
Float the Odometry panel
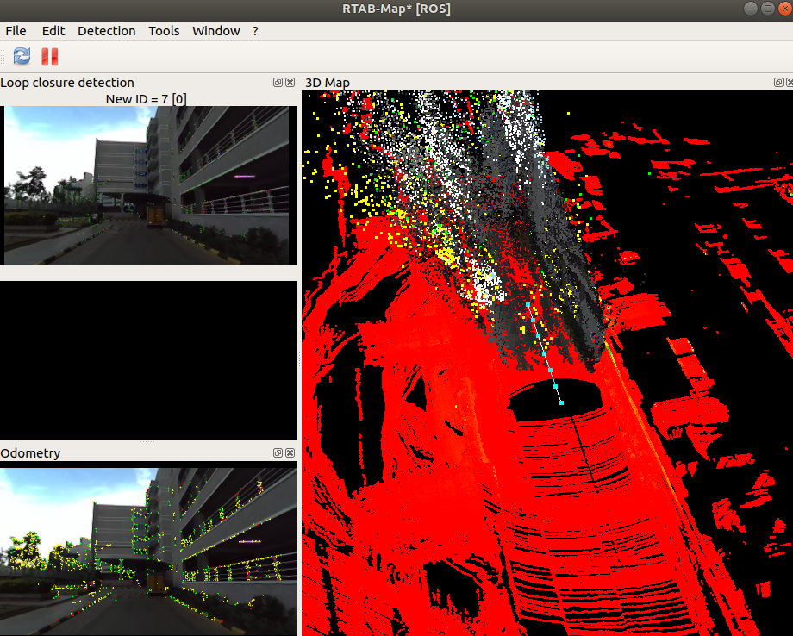coord(278,453)
